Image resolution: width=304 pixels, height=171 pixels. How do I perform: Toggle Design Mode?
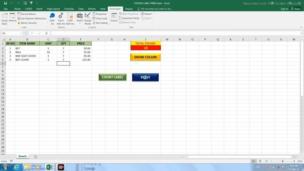point(87,19)
